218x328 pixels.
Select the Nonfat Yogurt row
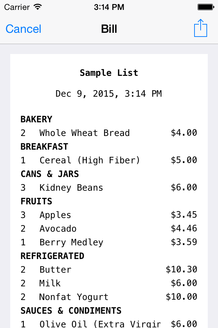(109, 297)
